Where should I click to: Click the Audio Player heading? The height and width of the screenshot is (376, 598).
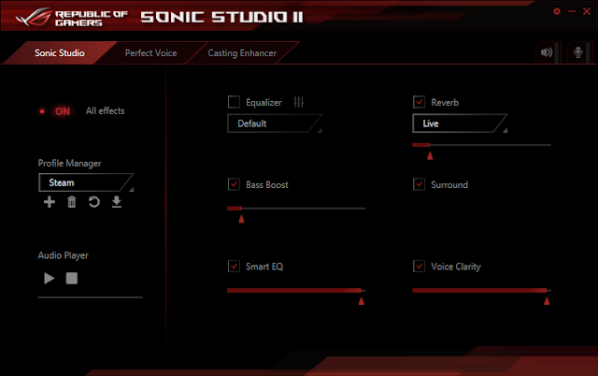63,255
